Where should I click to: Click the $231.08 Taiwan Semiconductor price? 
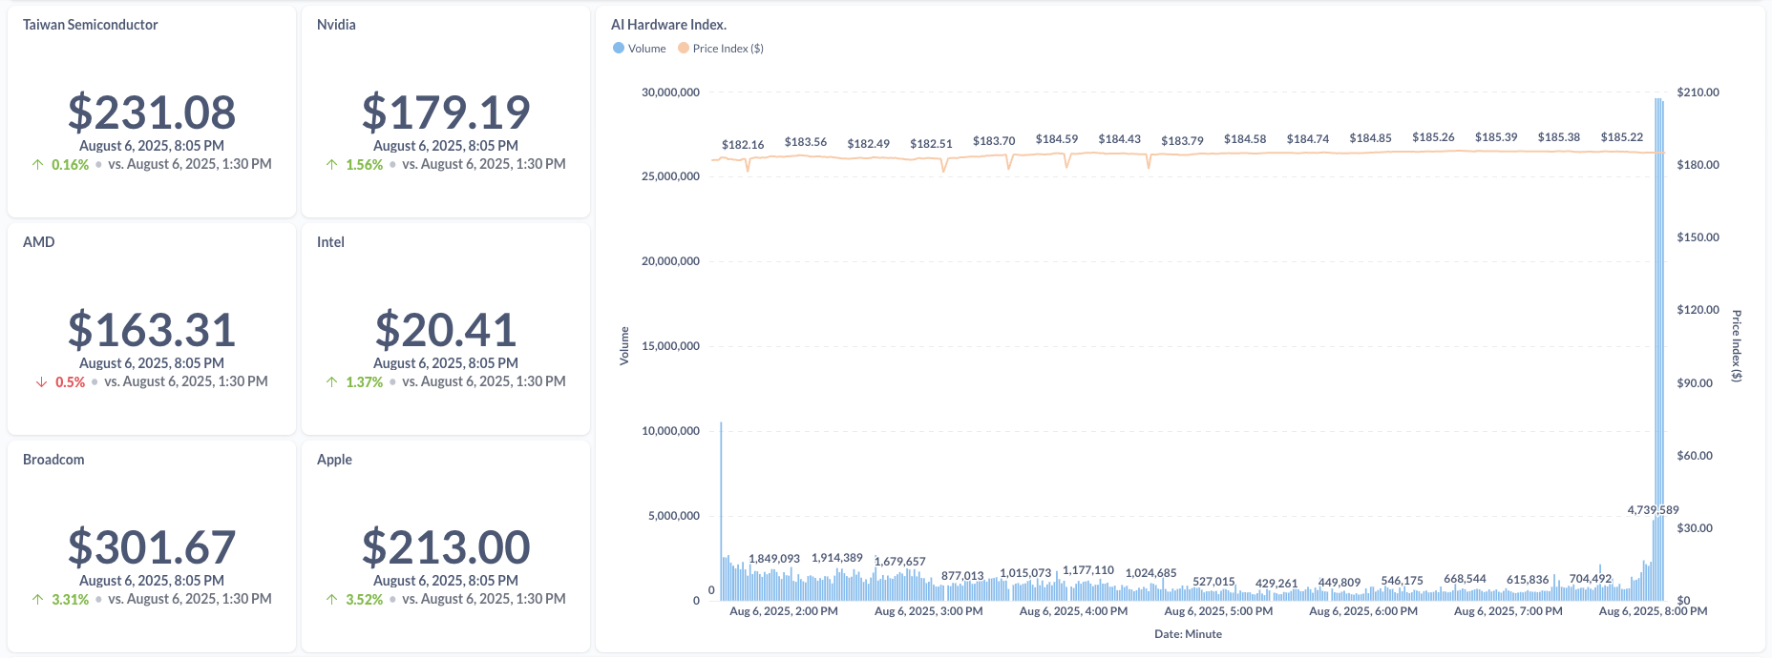152,113
